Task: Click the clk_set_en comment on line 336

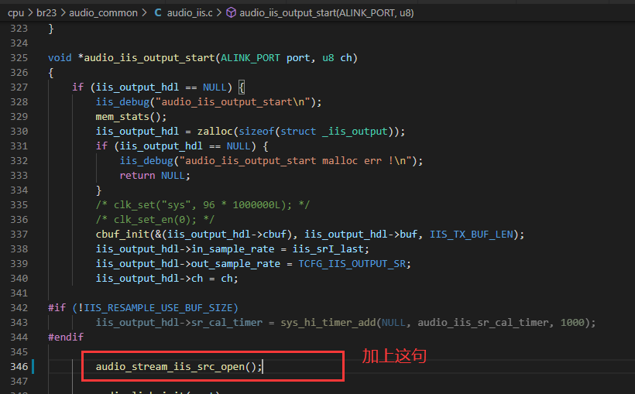Action: (x=155, y=220)
